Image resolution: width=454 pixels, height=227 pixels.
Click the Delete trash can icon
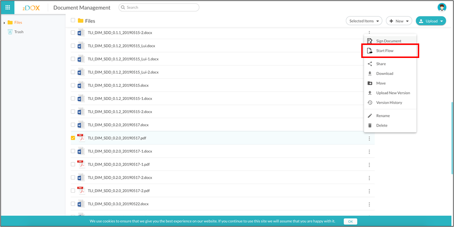370,126
